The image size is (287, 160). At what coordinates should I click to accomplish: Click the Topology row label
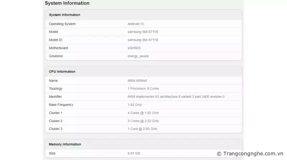click(x=56, y=88)
